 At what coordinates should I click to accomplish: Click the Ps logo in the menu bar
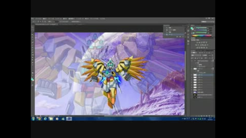33,19
